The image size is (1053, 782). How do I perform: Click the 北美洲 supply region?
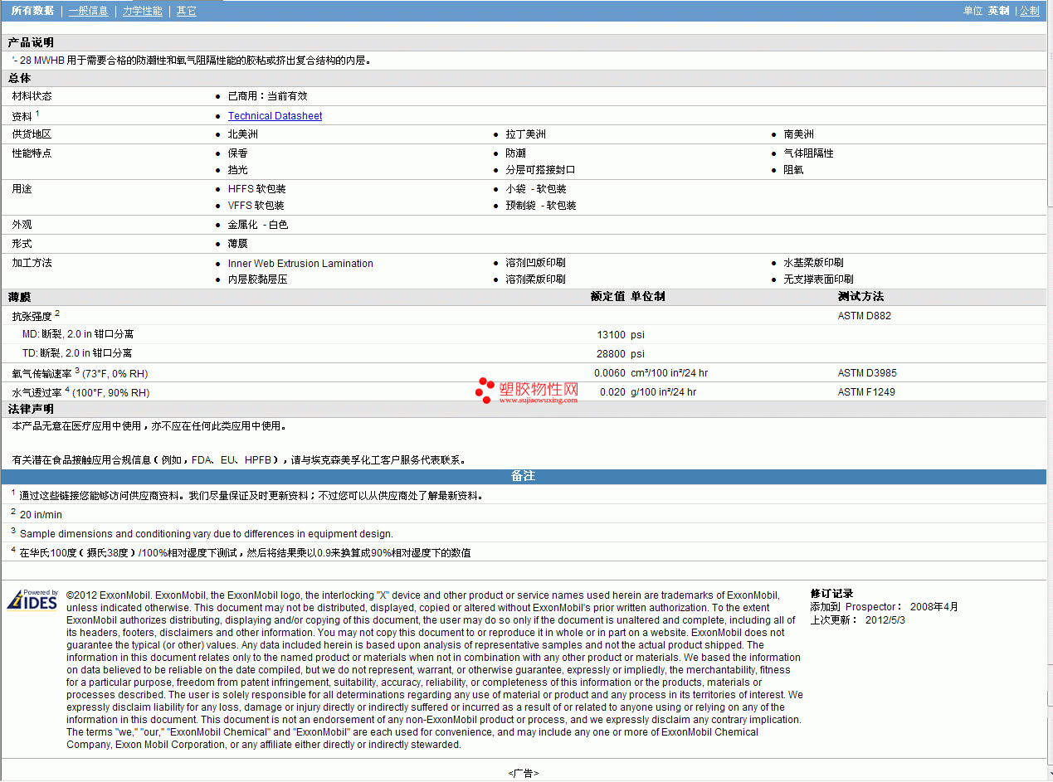(x=243, y=134)
